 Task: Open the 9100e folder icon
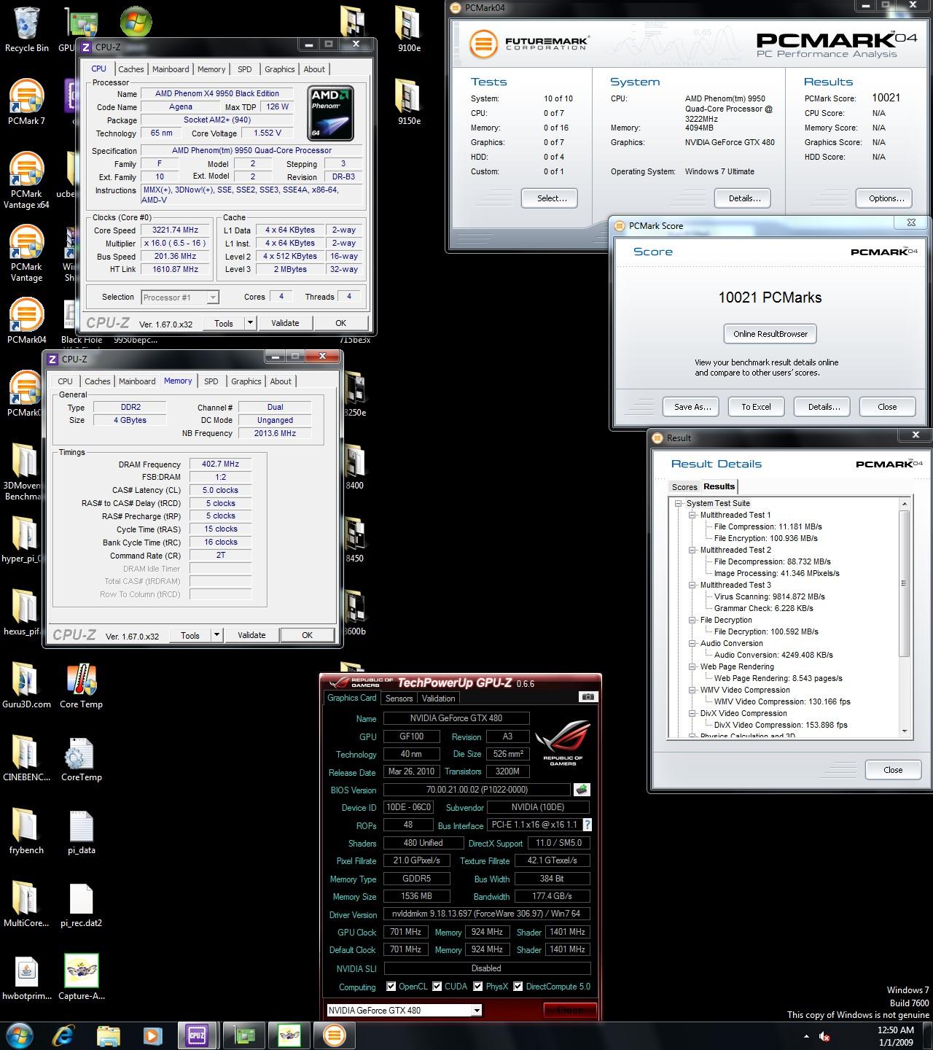click(409, 29)
